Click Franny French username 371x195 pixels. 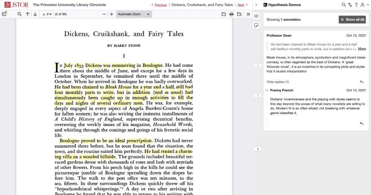[x=281, y=90]
